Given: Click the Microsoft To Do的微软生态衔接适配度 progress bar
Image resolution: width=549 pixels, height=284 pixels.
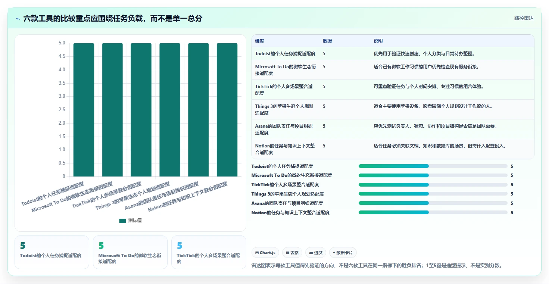Looking at the screenshot, I should (x=433, y=175).
